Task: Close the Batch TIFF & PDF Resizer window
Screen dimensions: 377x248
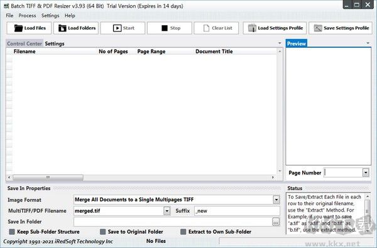Action: tap(368, 5)
